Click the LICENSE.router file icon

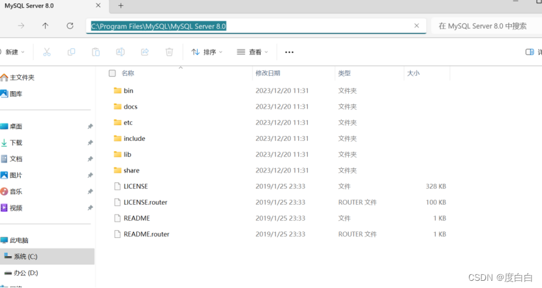coord(117,202)
